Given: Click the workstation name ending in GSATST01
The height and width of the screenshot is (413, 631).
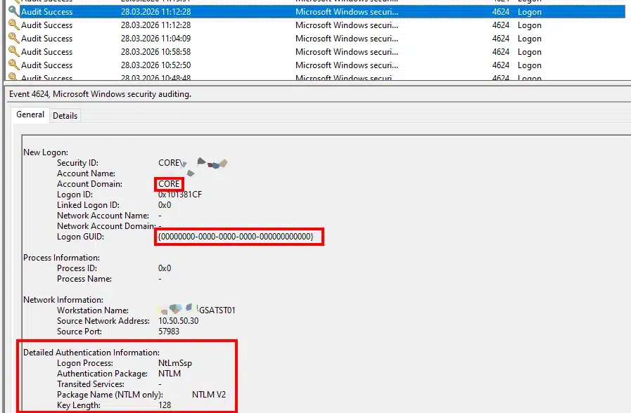Looking at the screenshot, I should coord(217,310).
